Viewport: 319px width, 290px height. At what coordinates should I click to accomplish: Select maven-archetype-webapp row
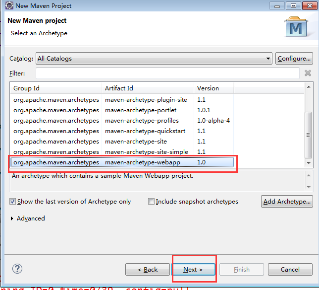(x=122, y=162)
